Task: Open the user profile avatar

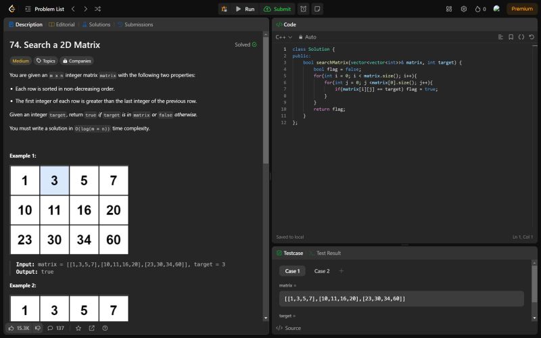Action: 496,9
